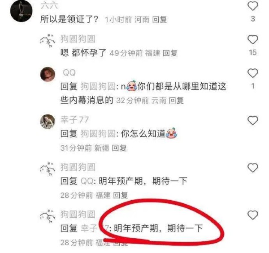Tap mentioned QQ in 狗圆狗圆's reply
The width and height of the screenshot is (269, 253).
[87, 181]
